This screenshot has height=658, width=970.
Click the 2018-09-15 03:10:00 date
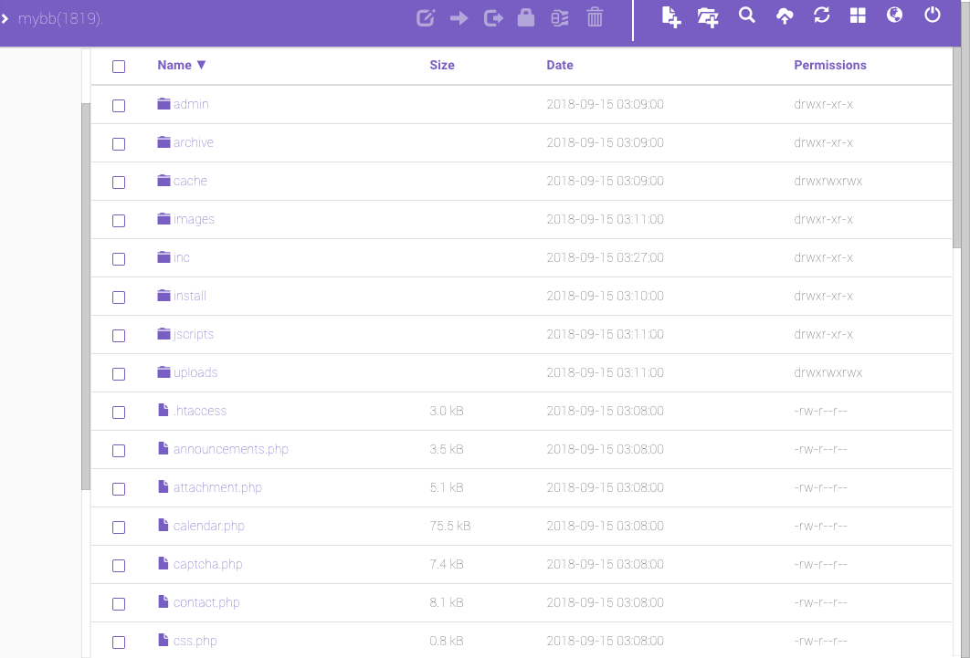[605, 296]
